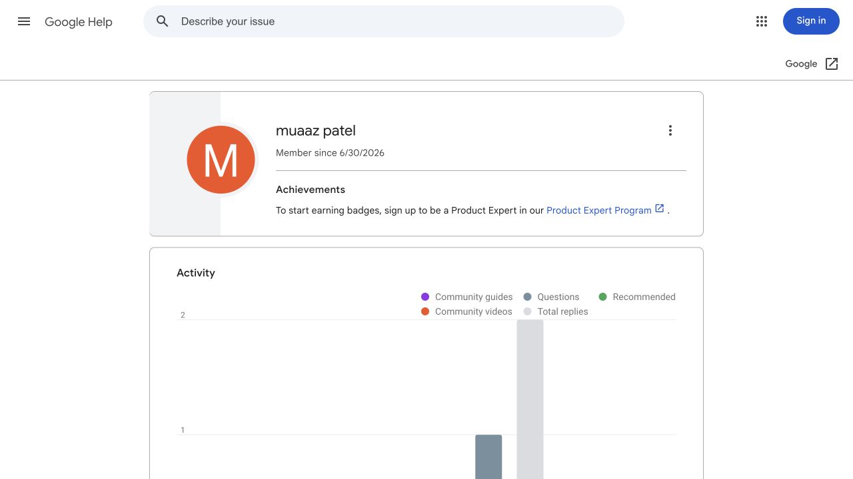Toggle Questions gray-blue legend dot
The image size is (853, 479).
pos(528,297)
